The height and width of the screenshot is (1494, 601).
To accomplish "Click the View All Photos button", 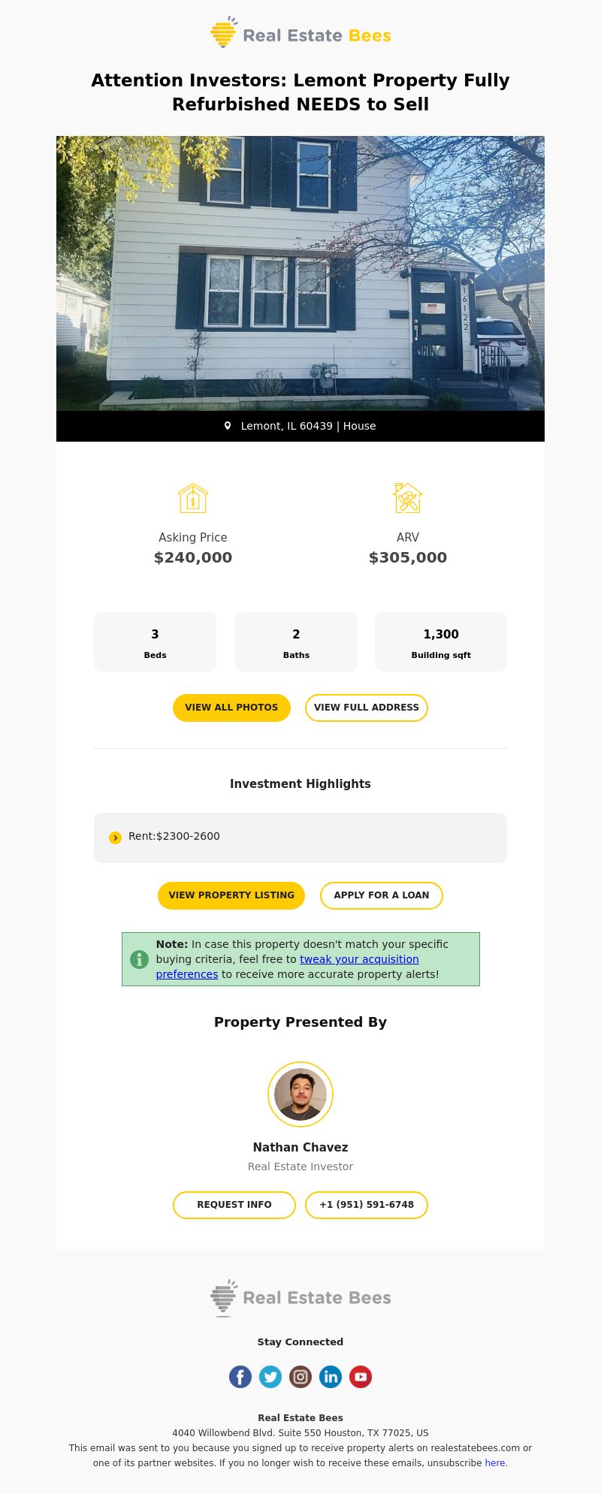I will pyautogui.click(x=231, y=708).
